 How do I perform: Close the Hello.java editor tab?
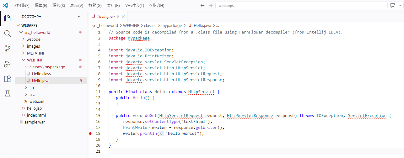pyautogui.click(x=123, y=17)
